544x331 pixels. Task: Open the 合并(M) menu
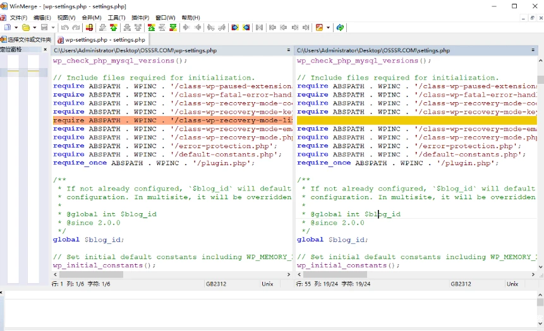[91, 18]
